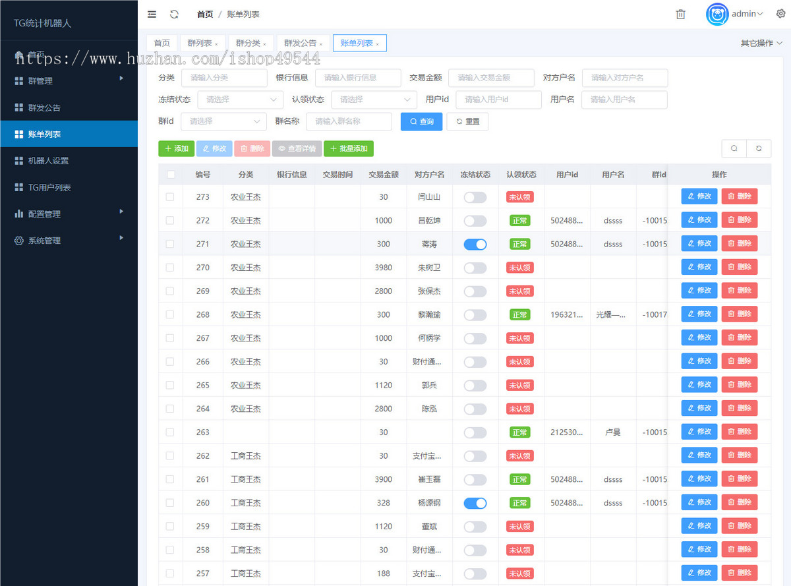Open the 其它操作 dropdown
The image size is (791, 586).
(x=761, y=43)
